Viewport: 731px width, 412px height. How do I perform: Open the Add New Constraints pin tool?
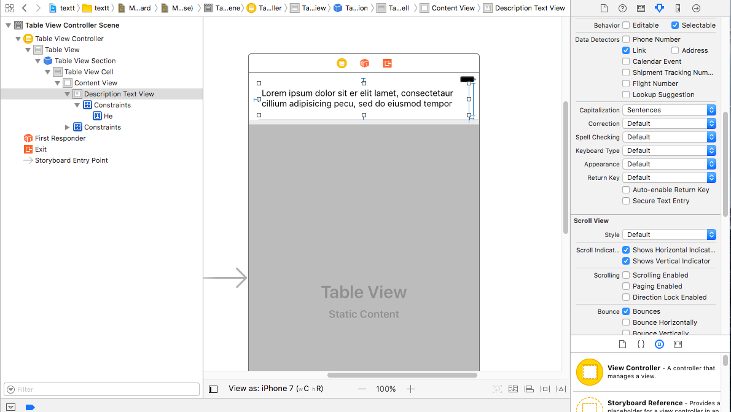[545, 388]
